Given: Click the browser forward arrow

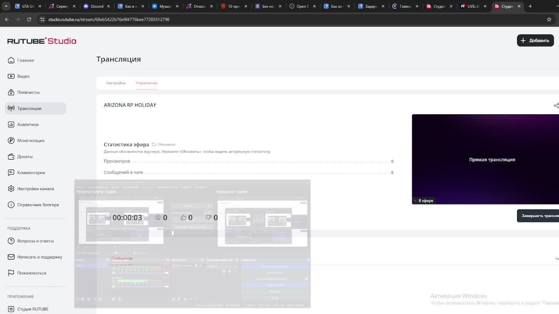Looking at the screenshot, I should [18, 19].
